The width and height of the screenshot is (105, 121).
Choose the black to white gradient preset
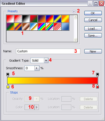[26, 19]
